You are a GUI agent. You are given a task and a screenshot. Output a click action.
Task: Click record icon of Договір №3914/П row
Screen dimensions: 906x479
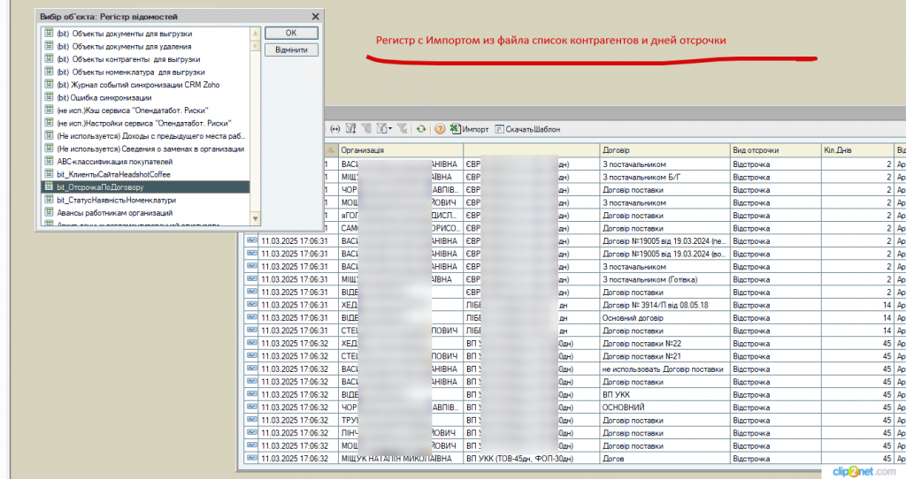coord(252,304)
